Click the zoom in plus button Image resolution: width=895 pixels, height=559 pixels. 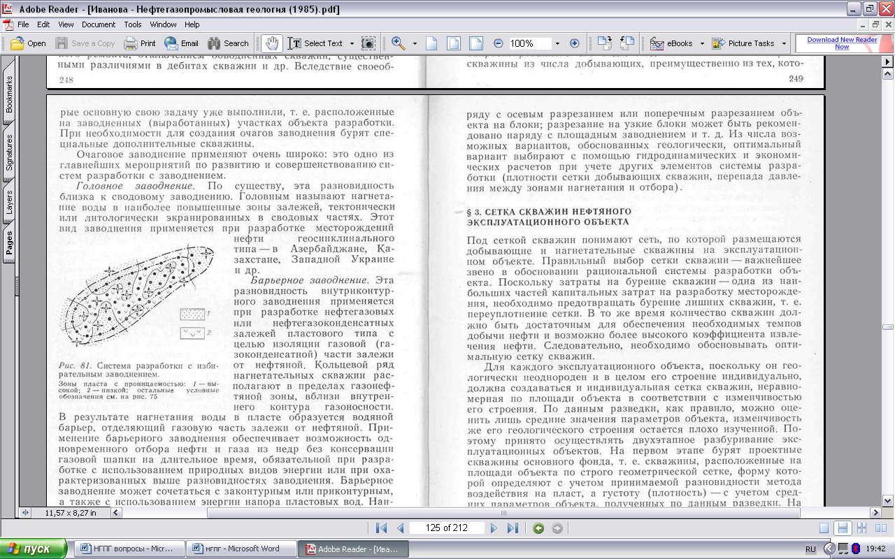[575, 43]
